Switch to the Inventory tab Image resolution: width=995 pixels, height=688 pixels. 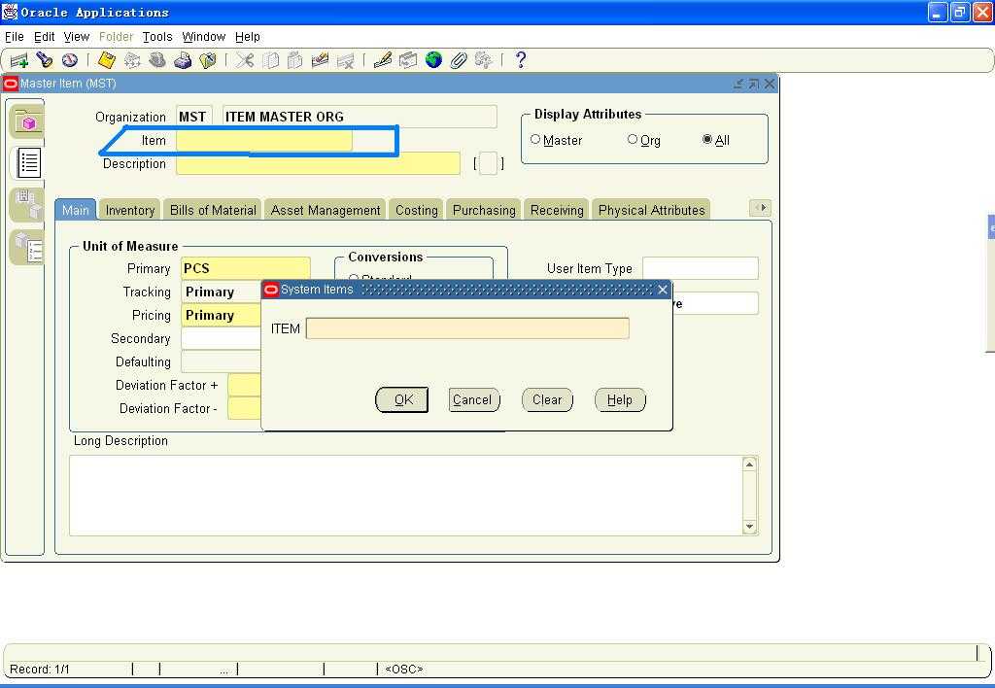click(x=130, y=210)
